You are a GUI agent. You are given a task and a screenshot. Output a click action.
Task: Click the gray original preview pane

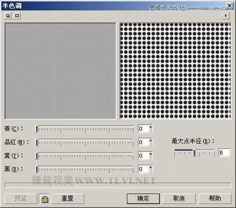pyautogui.click(x=60, y=70)
